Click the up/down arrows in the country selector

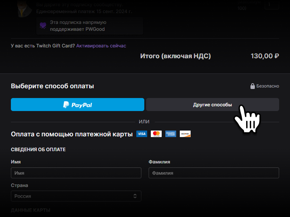pos(135,196)
